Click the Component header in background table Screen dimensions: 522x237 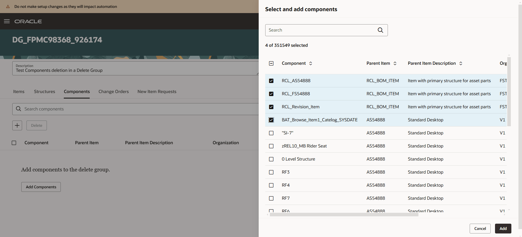[36, 143]
